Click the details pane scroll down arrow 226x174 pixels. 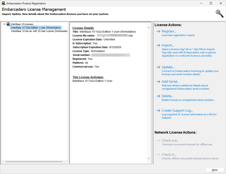pyautogui.click(x=149, y=158)
